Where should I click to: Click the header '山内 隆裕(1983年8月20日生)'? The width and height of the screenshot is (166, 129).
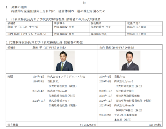pos(117,47)
